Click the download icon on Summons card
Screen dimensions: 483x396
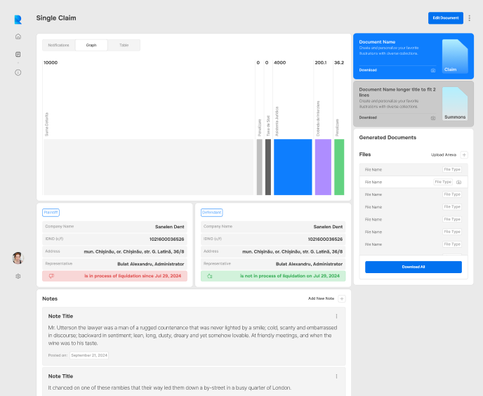coord(432,118)
